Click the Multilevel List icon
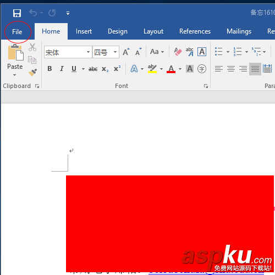 tap(256, 52)
